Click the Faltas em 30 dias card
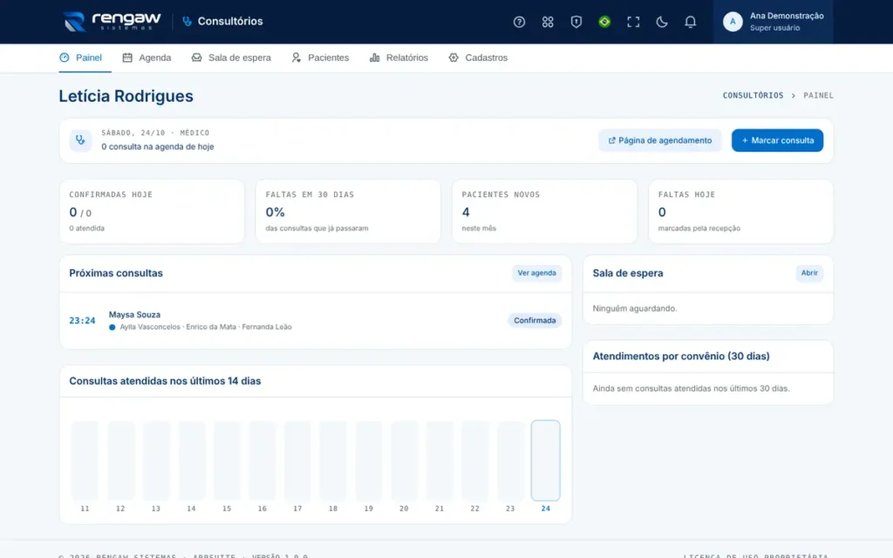Image resolution: width=893 pixels, height=558 pixels. (x=348, y=211)
